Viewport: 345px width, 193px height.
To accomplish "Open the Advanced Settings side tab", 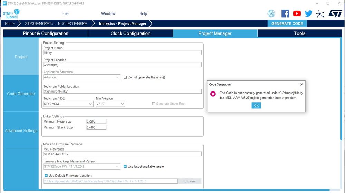I will (21, 131).
